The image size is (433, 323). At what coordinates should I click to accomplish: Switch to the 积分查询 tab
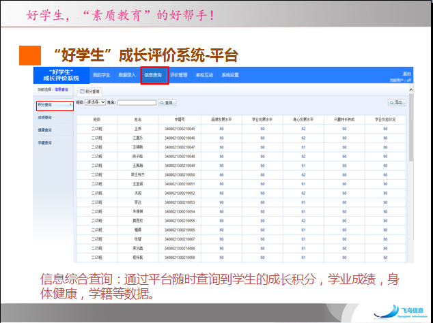pos(90,91)
